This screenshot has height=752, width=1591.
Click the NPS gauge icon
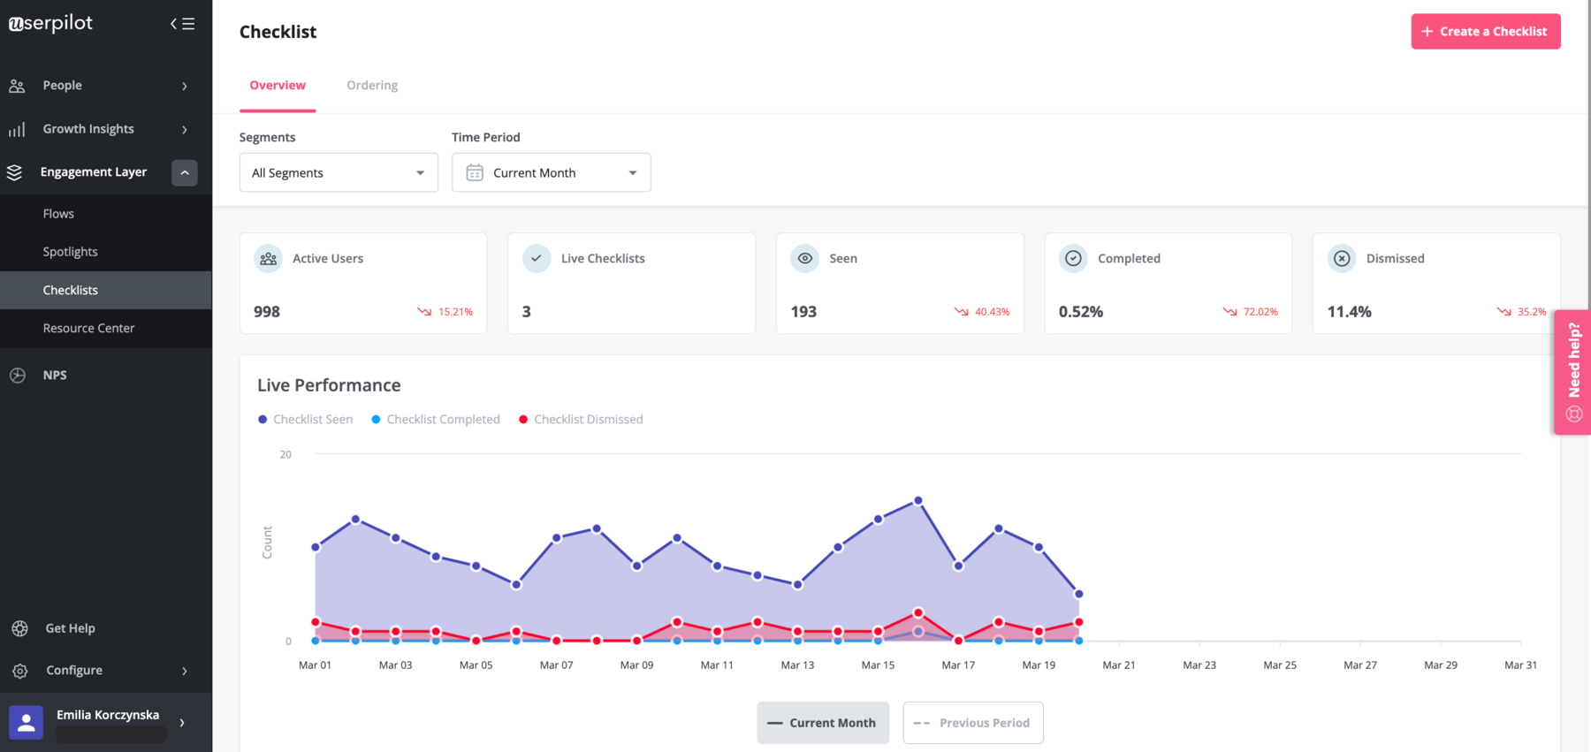(18, 376)
